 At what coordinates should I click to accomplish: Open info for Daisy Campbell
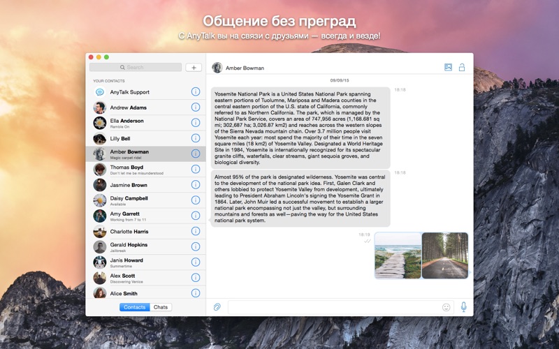196,200
